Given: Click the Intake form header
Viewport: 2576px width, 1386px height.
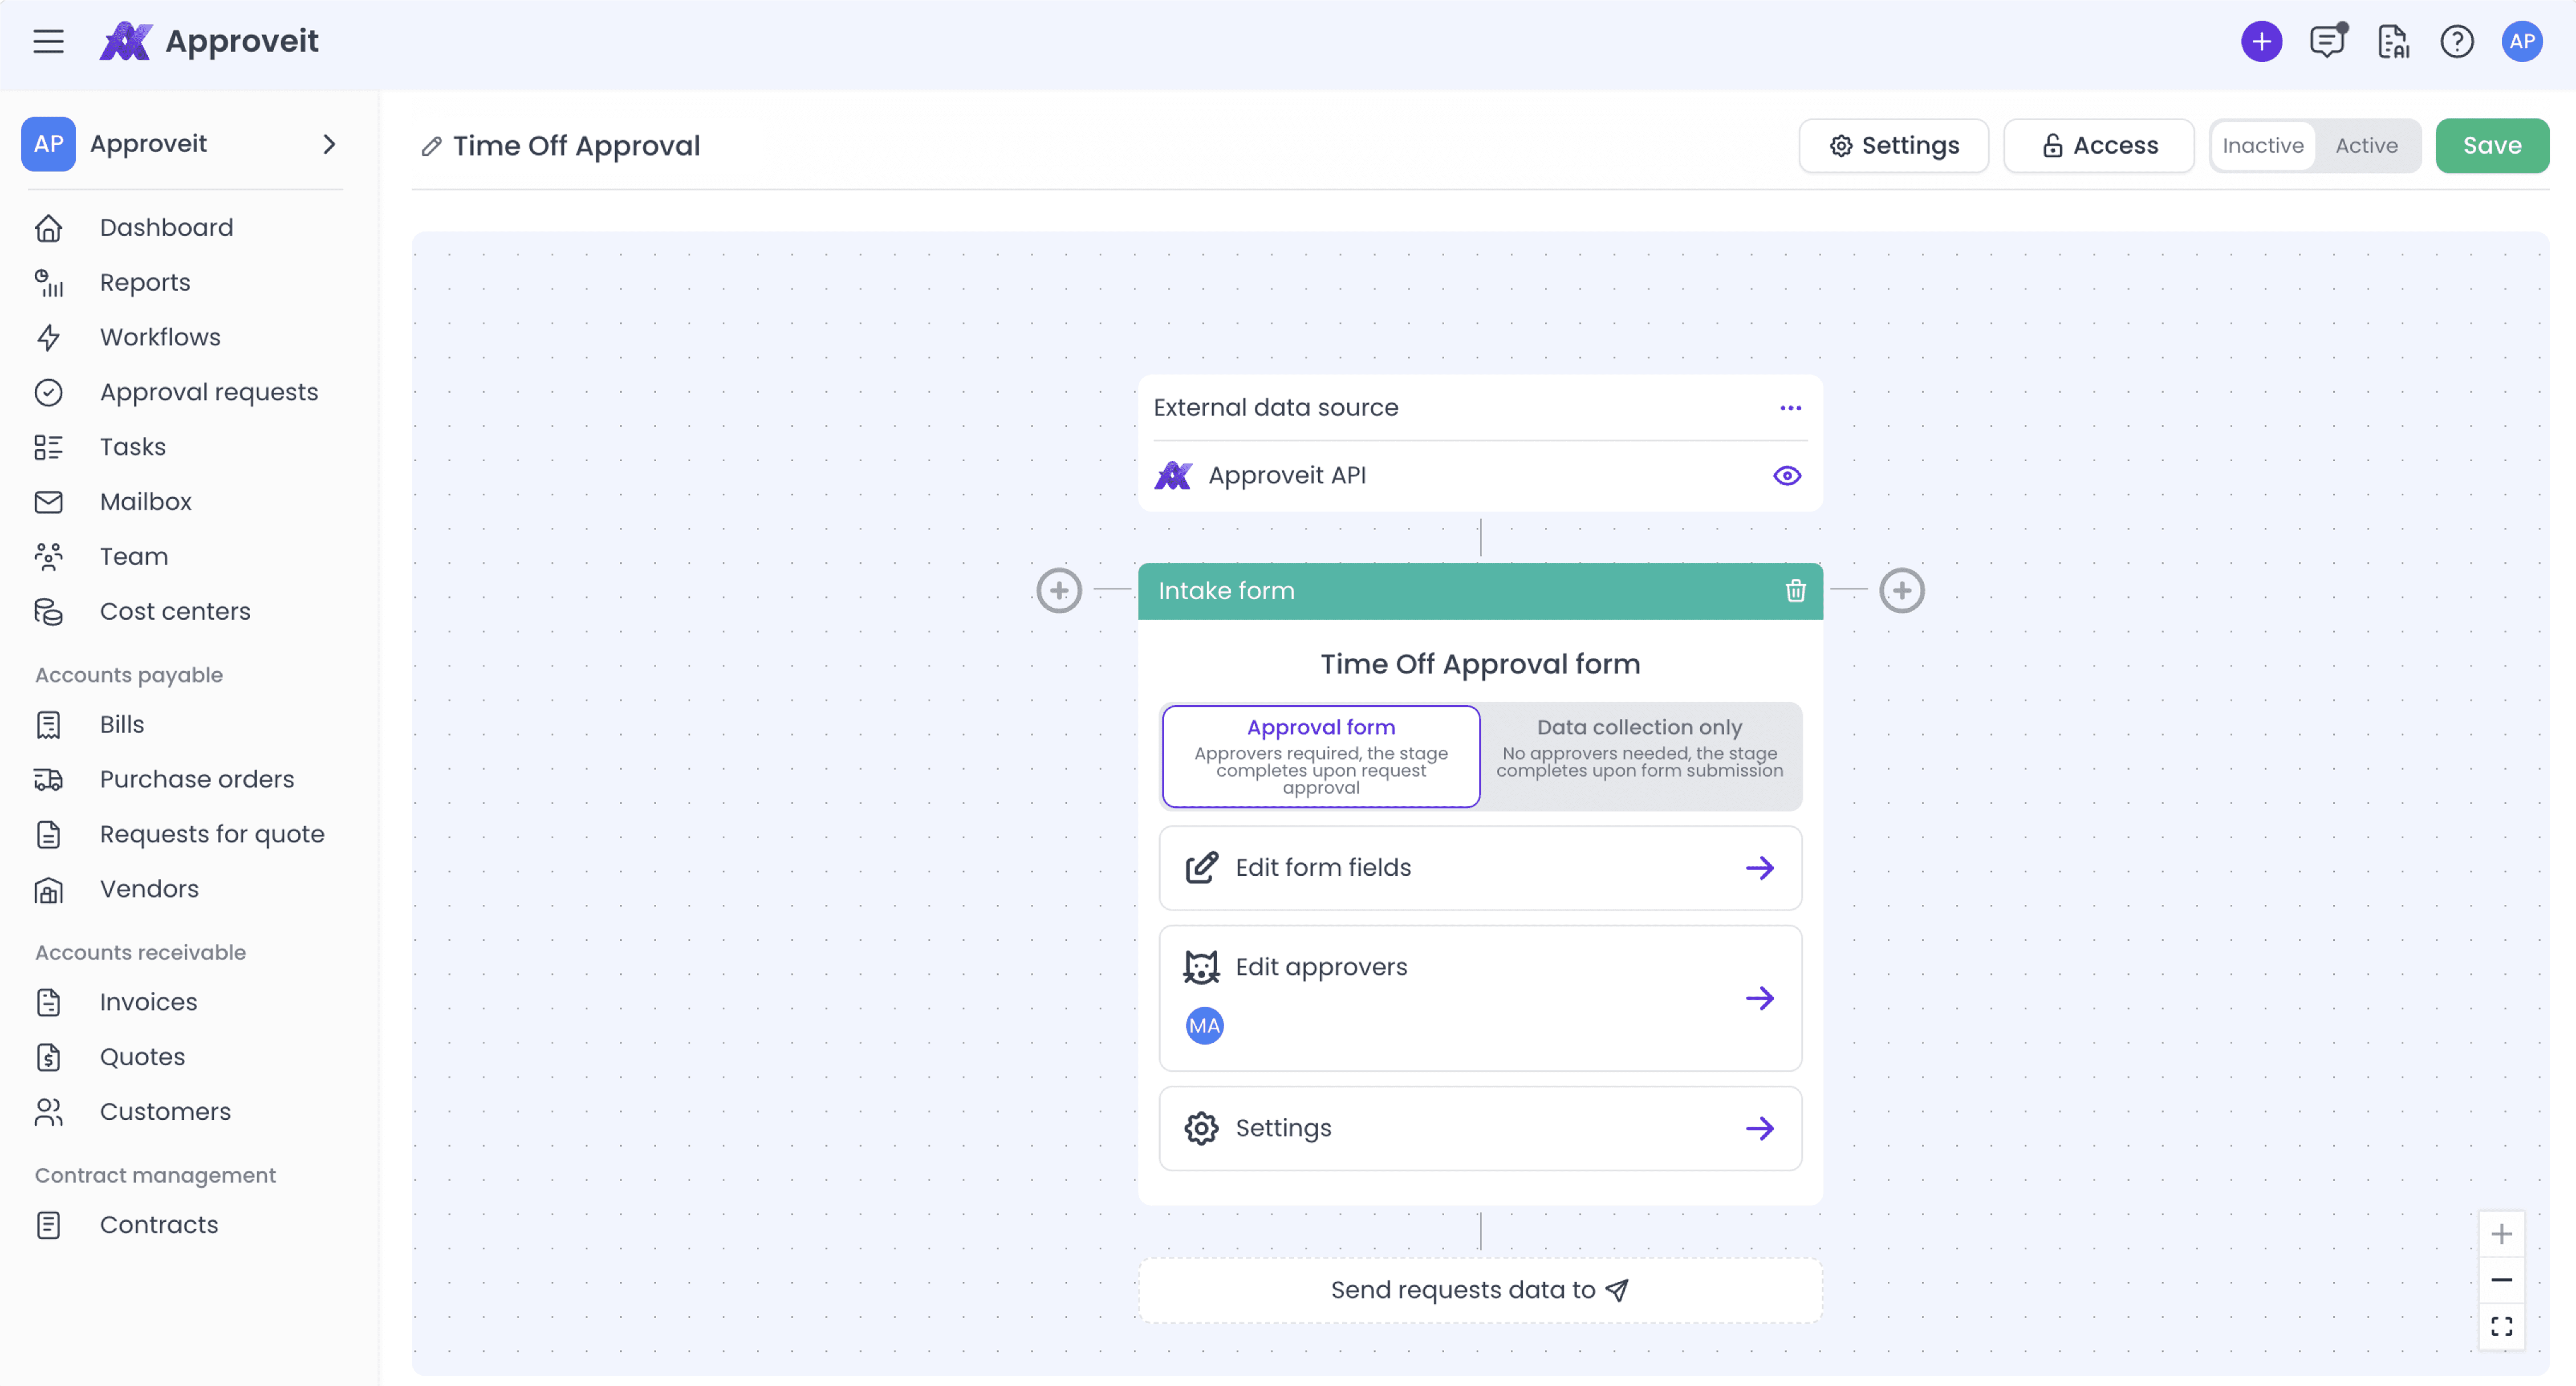Looking at the screenshot, I should coord(1480,591).
